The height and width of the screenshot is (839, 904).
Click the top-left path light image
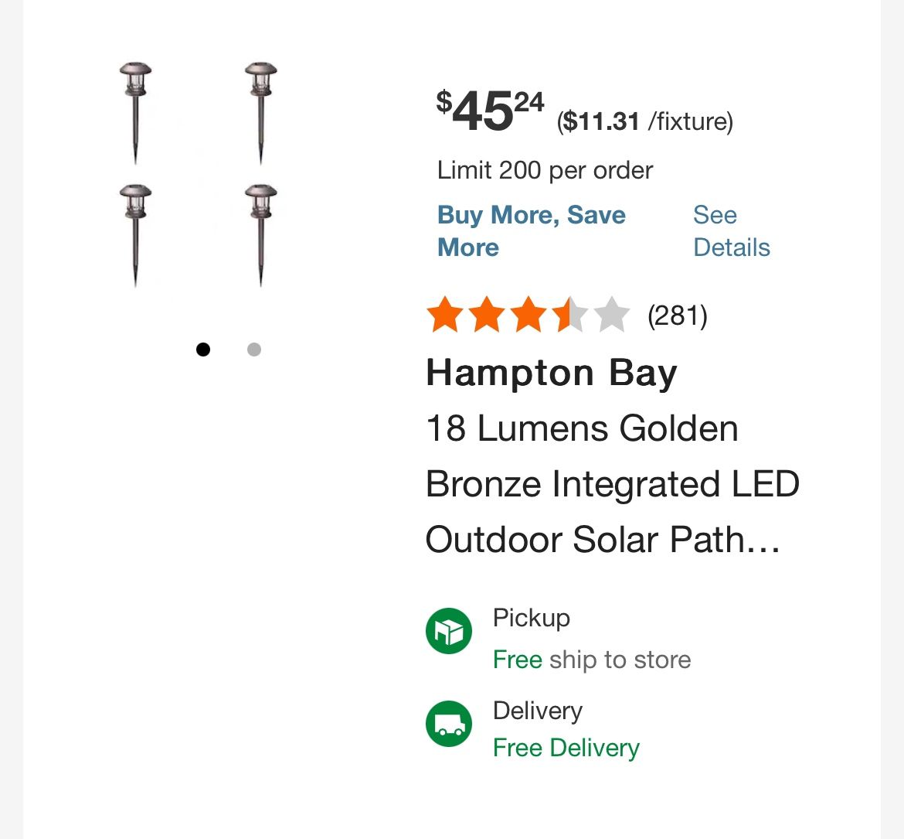coord(136,113)
